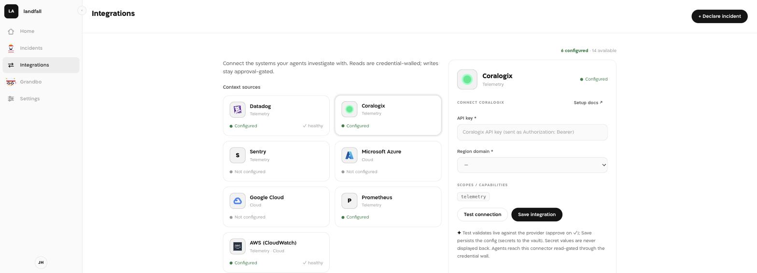
Task: Expand the Region domain dropdown
Action: click(532, 165)
